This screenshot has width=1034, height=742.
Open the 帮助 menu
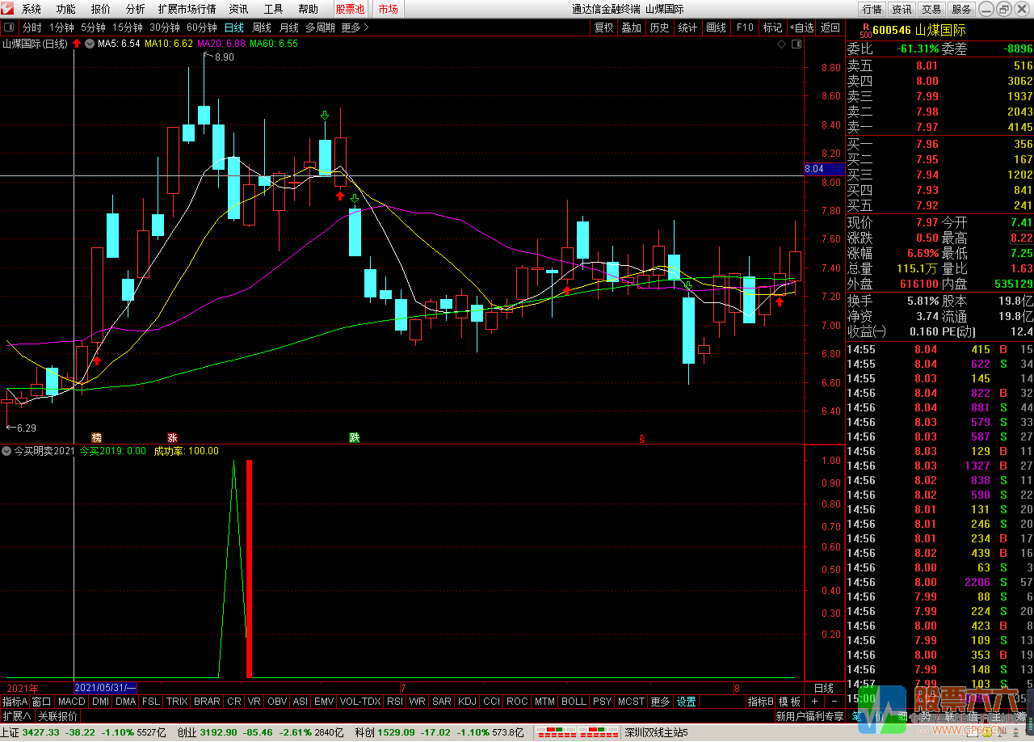click(308, 9)
